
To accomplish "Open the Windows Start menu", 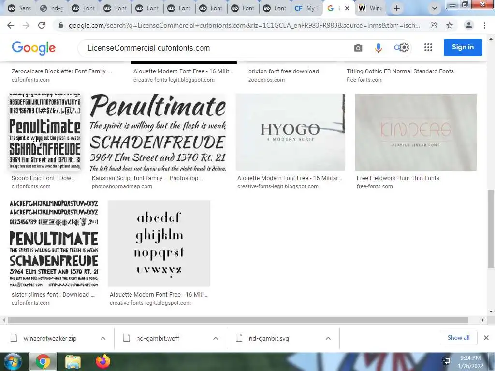I will [13, 361].
